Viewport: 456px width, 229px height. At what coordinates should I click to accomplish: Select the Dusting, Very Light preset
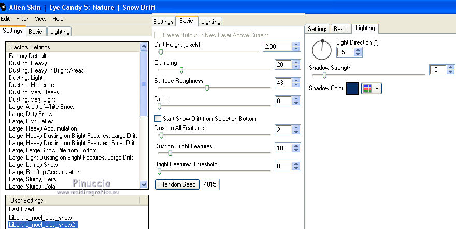point(32,99)
